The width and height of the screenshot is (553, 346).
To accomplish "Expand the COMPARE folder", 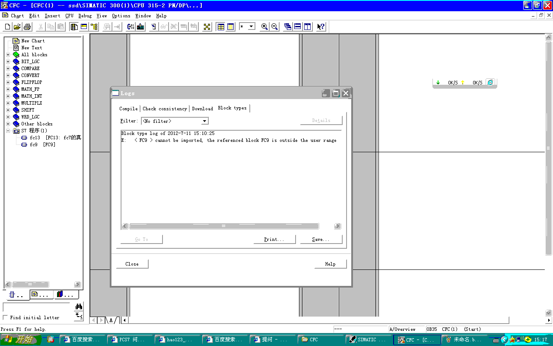I will click(x=8, y=68).
